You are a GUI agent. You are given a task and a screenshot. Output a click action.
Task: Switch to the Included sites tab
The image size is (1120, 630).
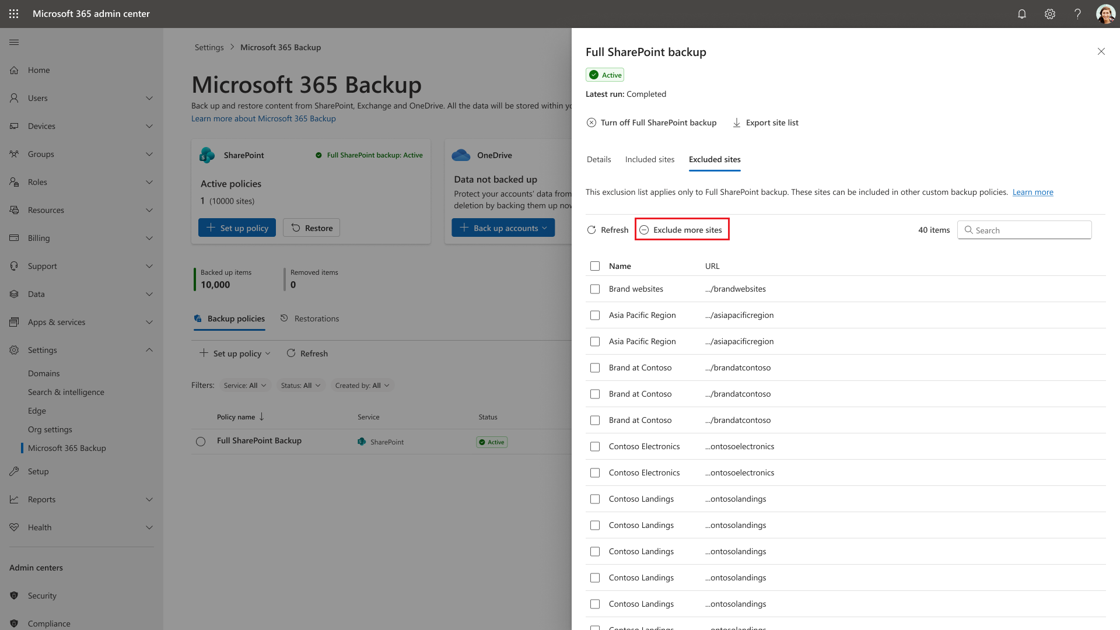650,159
